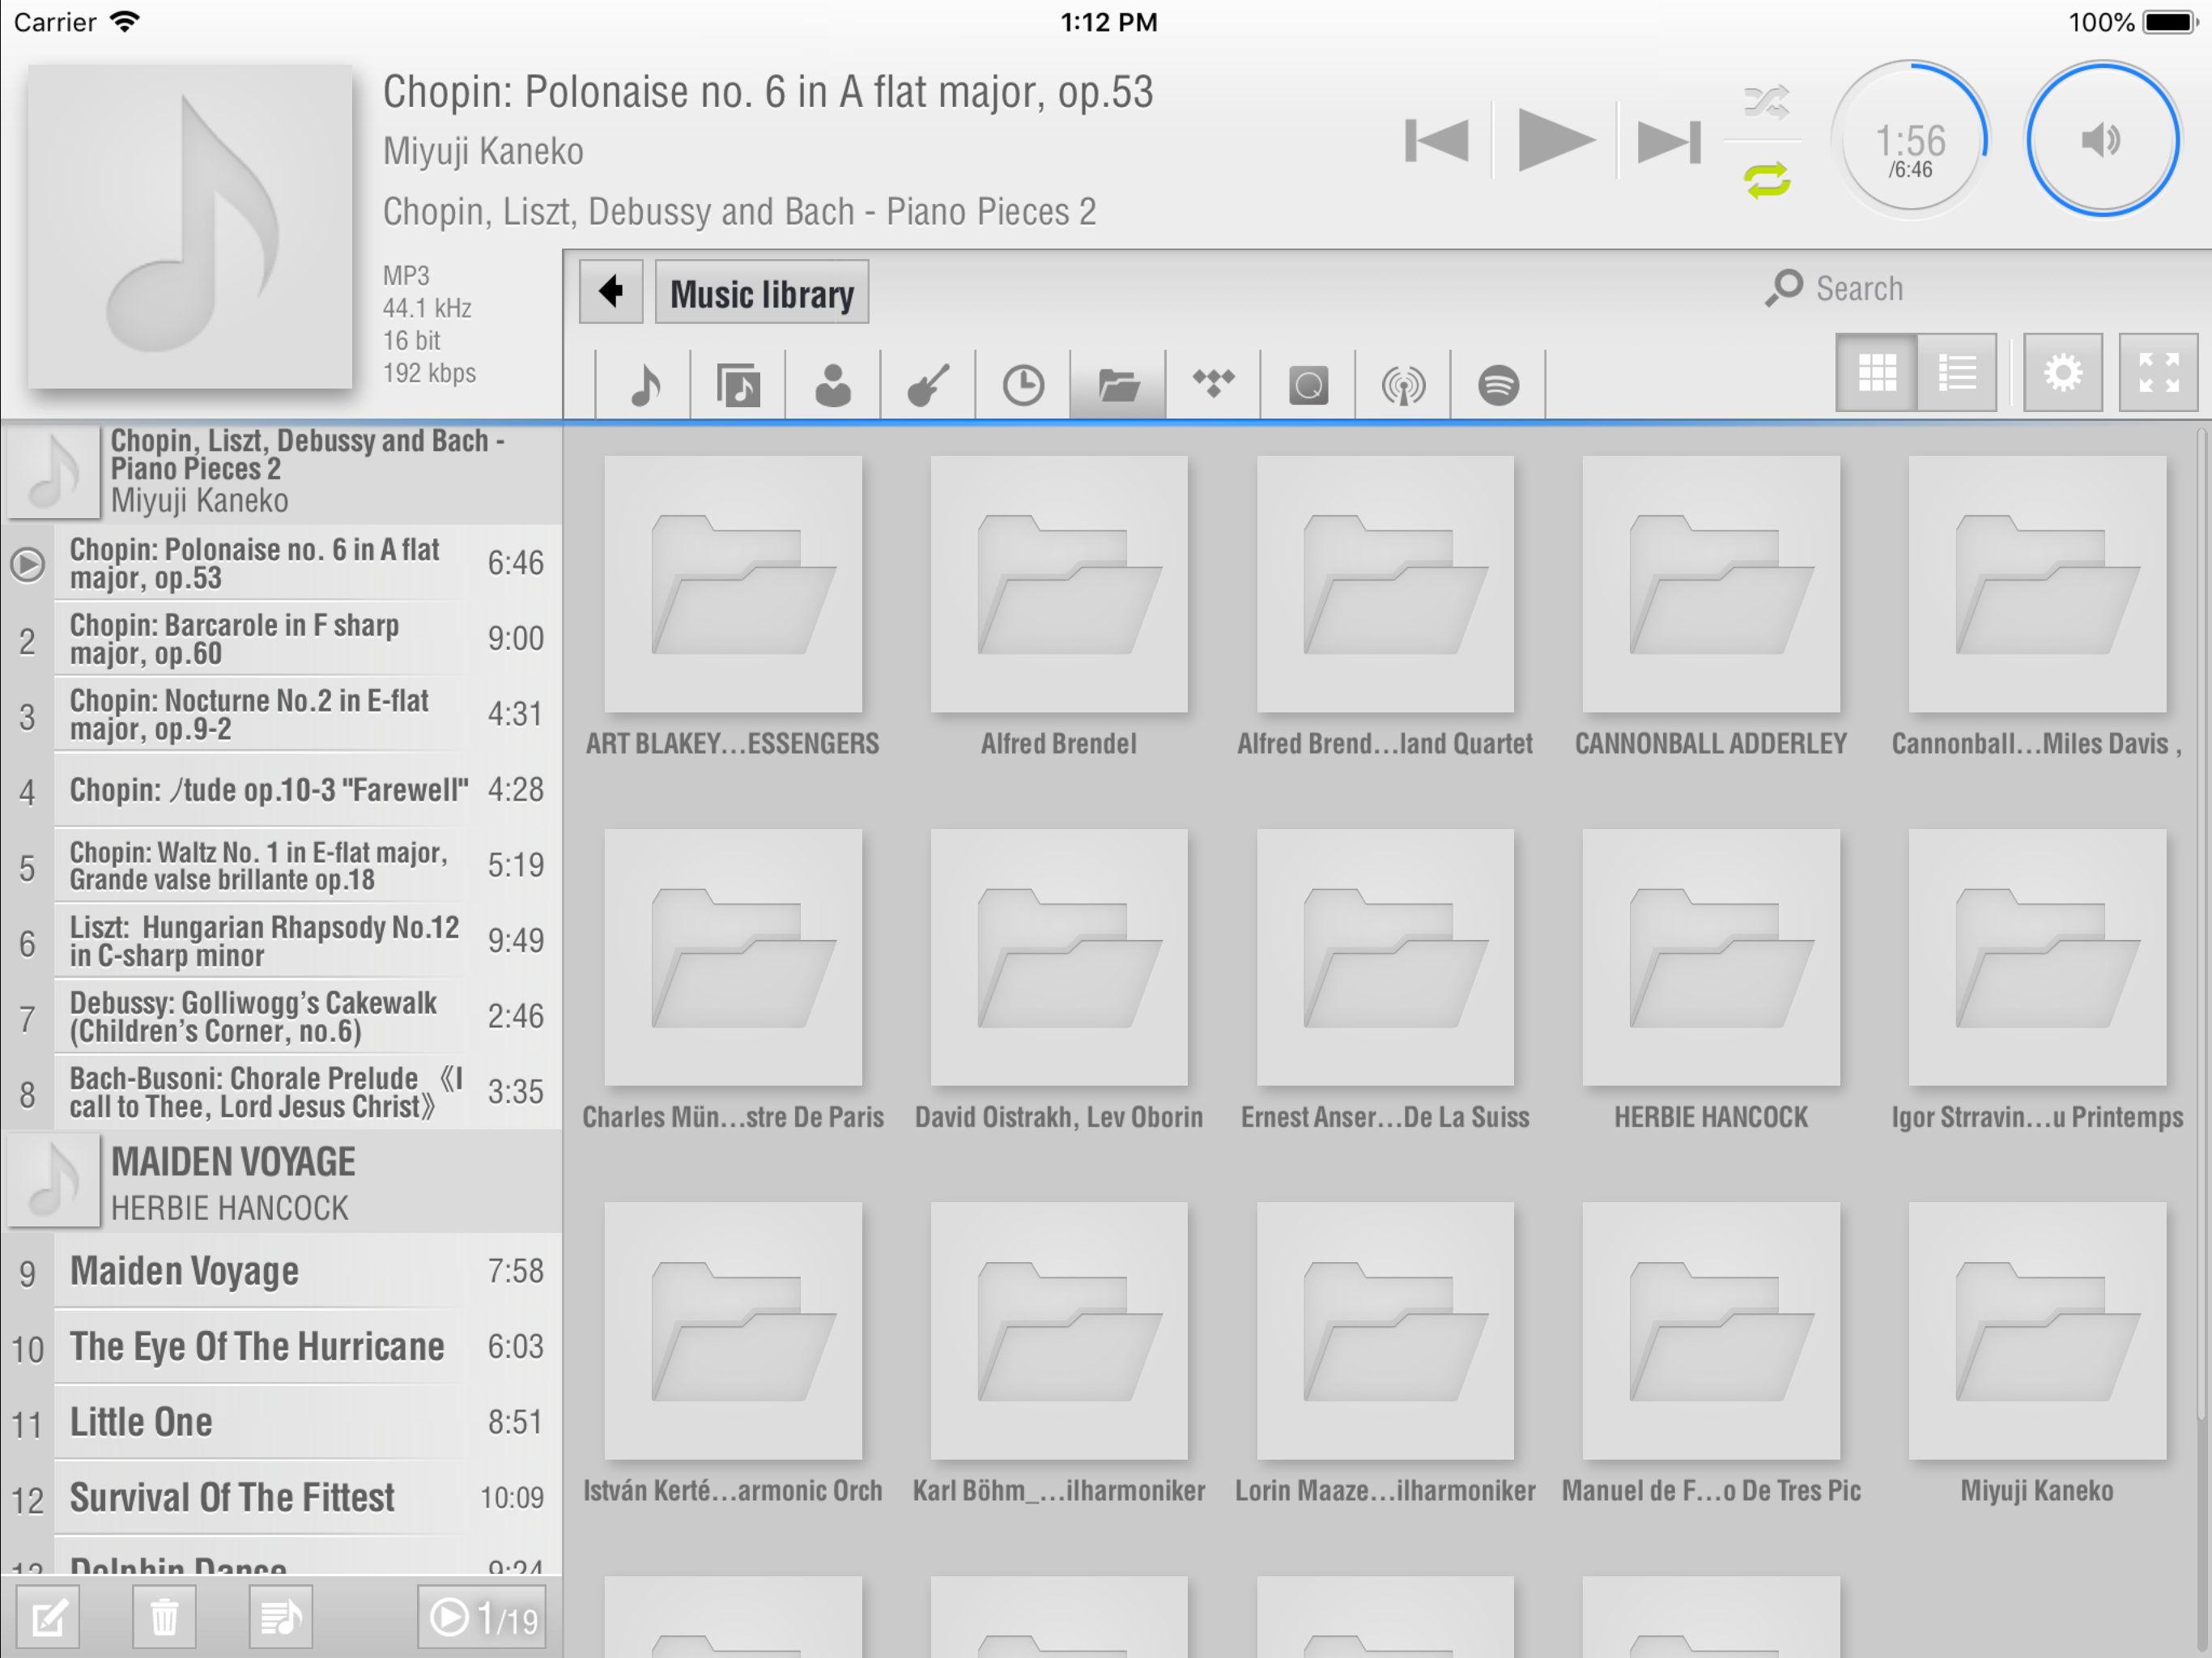Screen dimensions: 2212x1658
Task: Click the 1:56 playback position dial
Action: click(x=1910, y=140)
